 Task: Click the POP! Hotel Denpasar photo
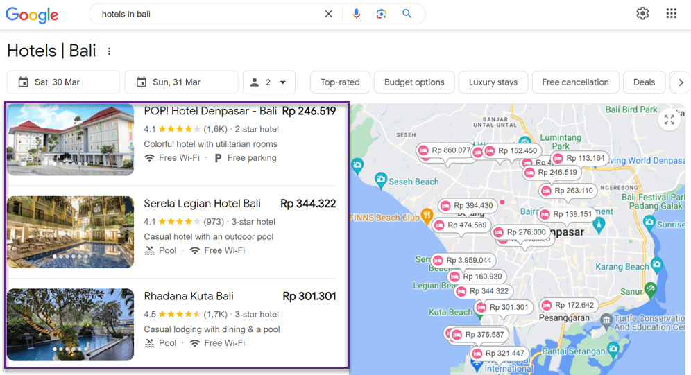[x=71, y=139]
